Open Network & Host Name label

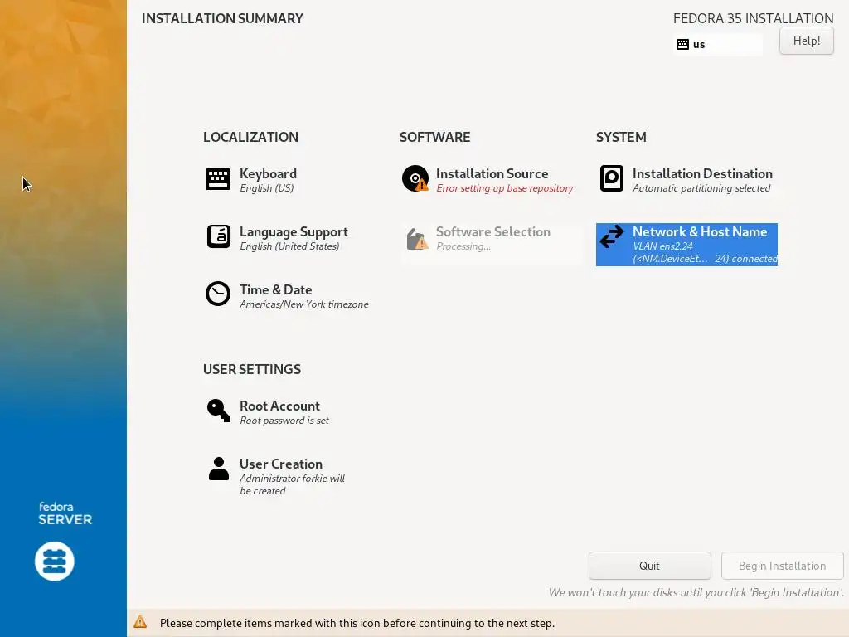click(700, 232)
